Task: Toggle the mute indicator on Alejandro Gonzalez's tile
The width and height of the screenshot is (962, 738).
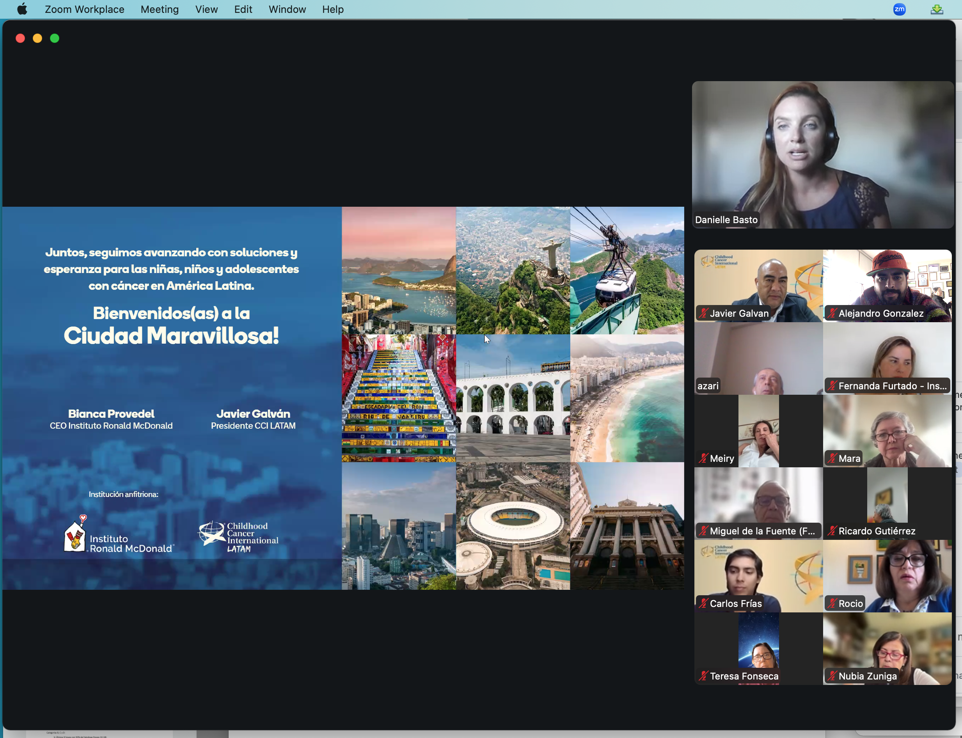Action: 832,313
